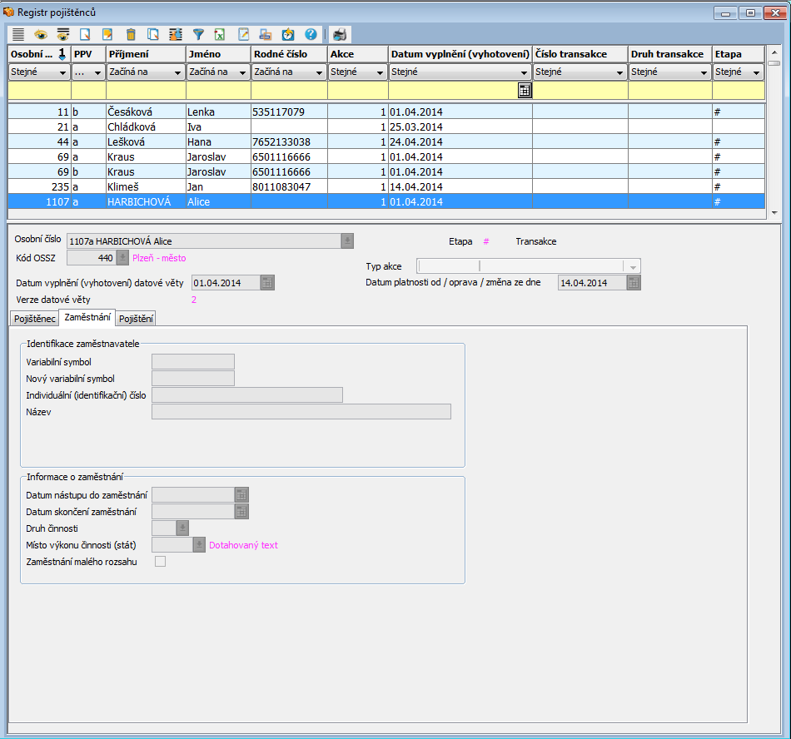Viewport: 791px width, 739px height.
Task: Open help via the question mark icon
Action: tap(311, 34)
